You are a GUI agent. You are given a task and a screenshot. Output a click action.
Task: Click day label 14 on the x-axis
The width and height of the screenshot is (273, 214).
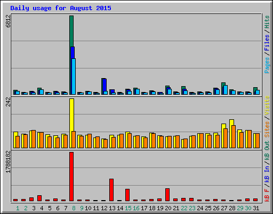120,208
